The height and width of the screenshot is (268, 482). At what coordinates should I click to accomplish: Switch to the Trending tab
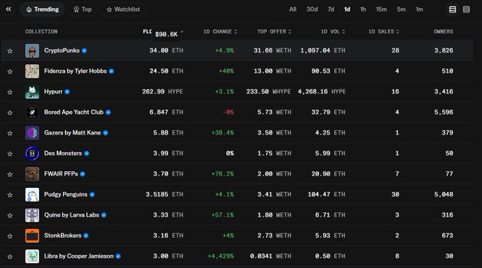43,9
